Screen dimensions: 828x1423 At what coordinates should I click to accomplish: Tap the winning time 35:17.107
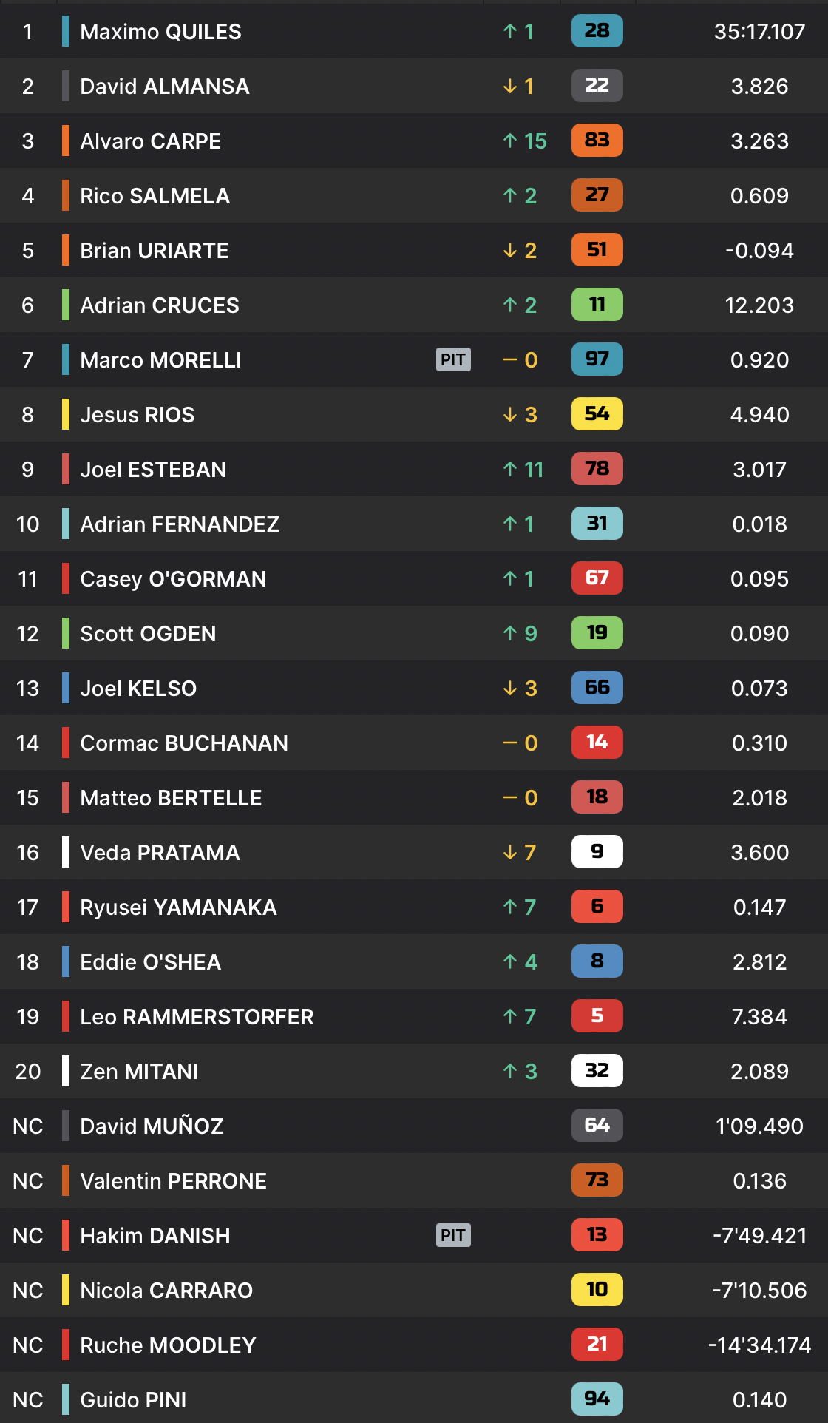click(x=759, y=31)
